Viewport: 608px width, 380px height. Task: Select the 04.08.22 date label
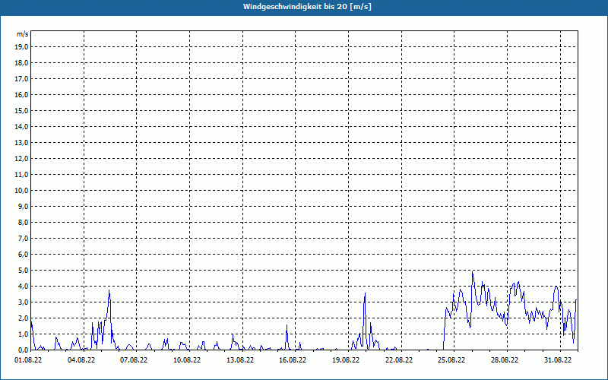point(81,359)
